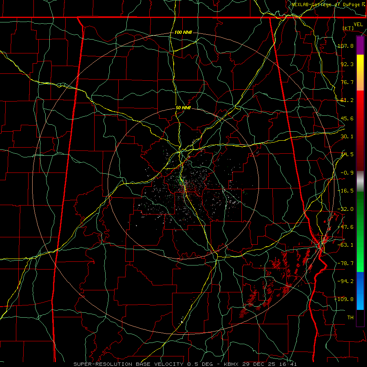This screenshot has height=367, width=367.
Task: Select the -63.1 legend value
Action: [x=346, y=245]
